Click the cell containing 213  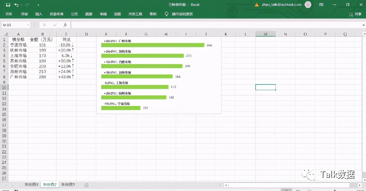pos(42,72)
